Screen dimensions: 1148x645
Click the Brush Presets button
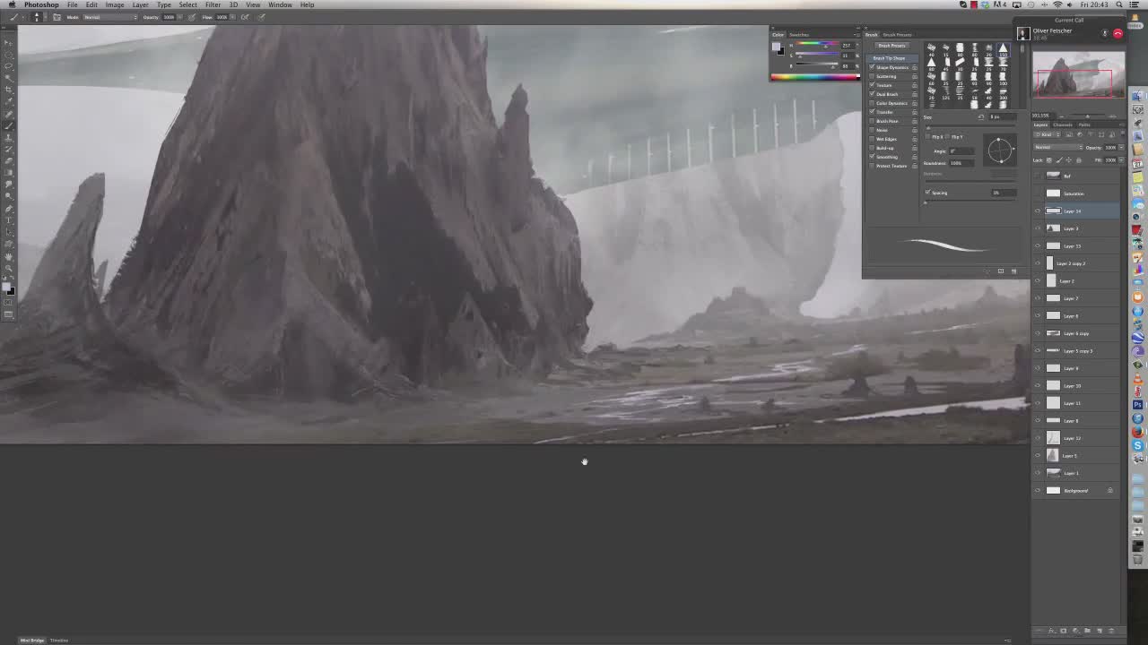891,46
